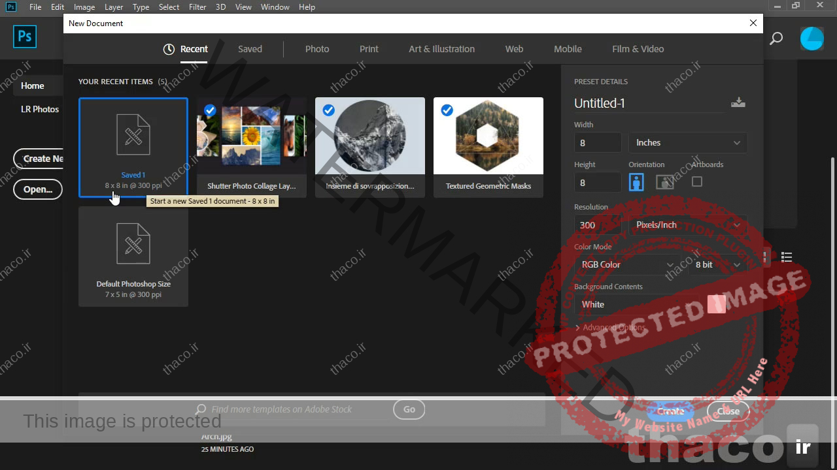The width and height of the screenshot is (837, 470).
Task: Open the Filter menu
Action: pos(197,7)
